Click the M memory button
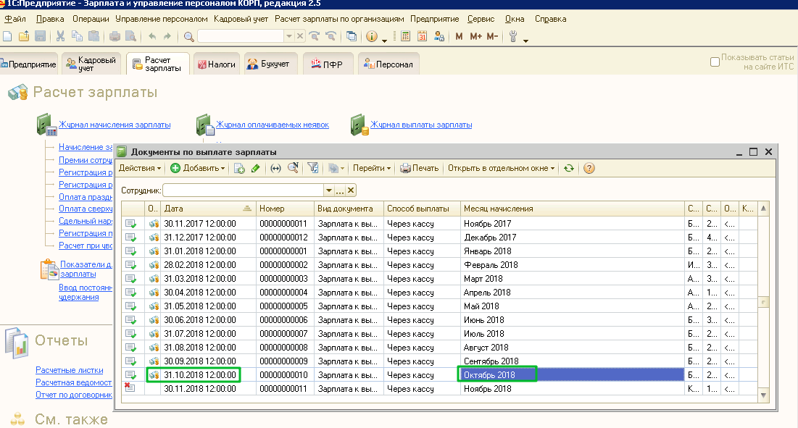This screenshot has width=798, height=428. 459,36
